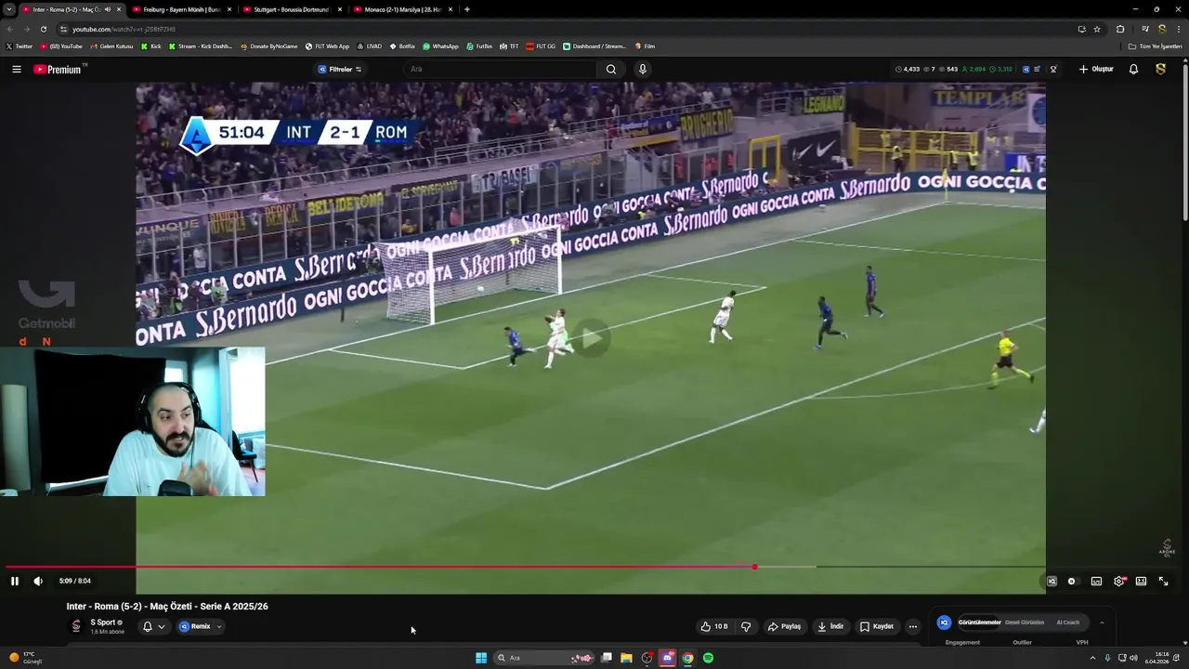
Task: Click the YouTube search magnifier button
Action: point(611,70)
